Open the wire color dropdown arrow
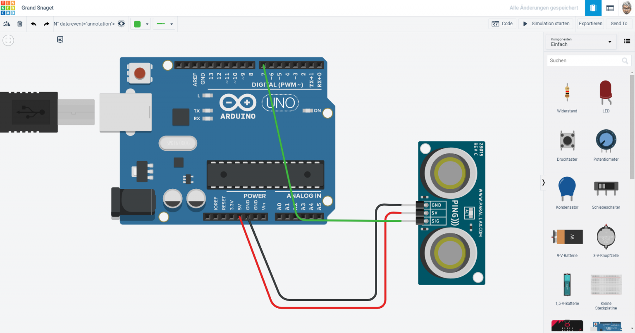The image size is (635, 333). click(x=148, y=24)
